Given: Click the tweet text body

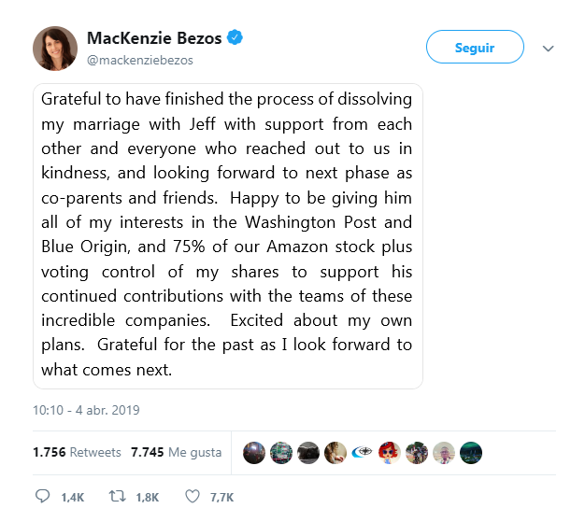Looking at the screenshot, I should pos(227,233).
